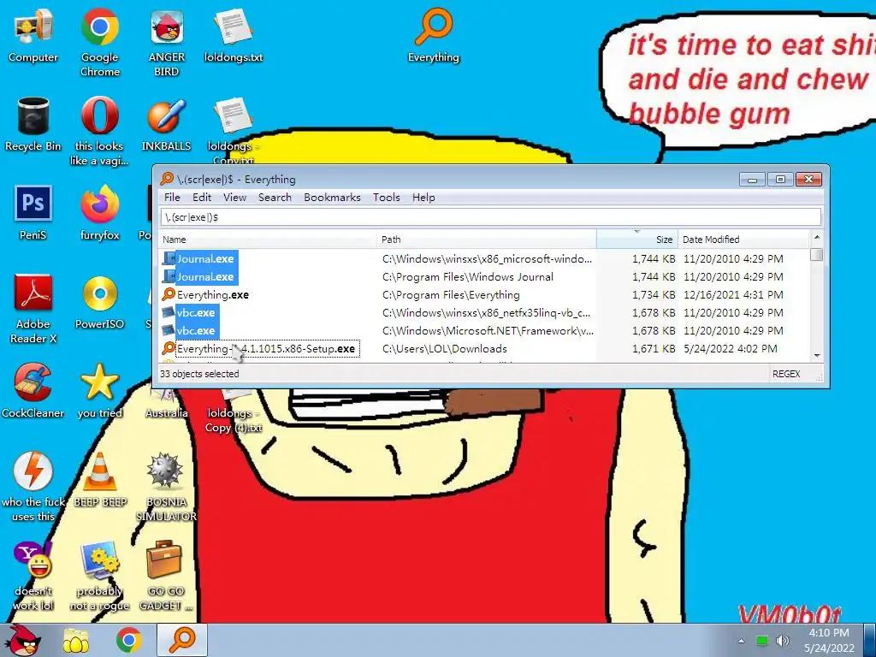
Task: Click the C:\Program Files\Everything path cell
Action: point(451,294)
